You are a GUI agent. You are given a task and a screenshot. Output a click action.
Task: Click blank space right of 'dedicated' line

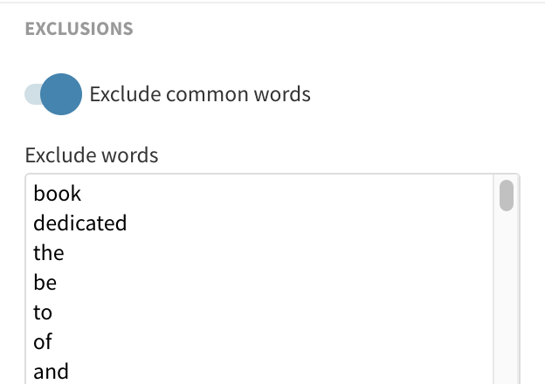pyautogui.click(x=306, y=223)
